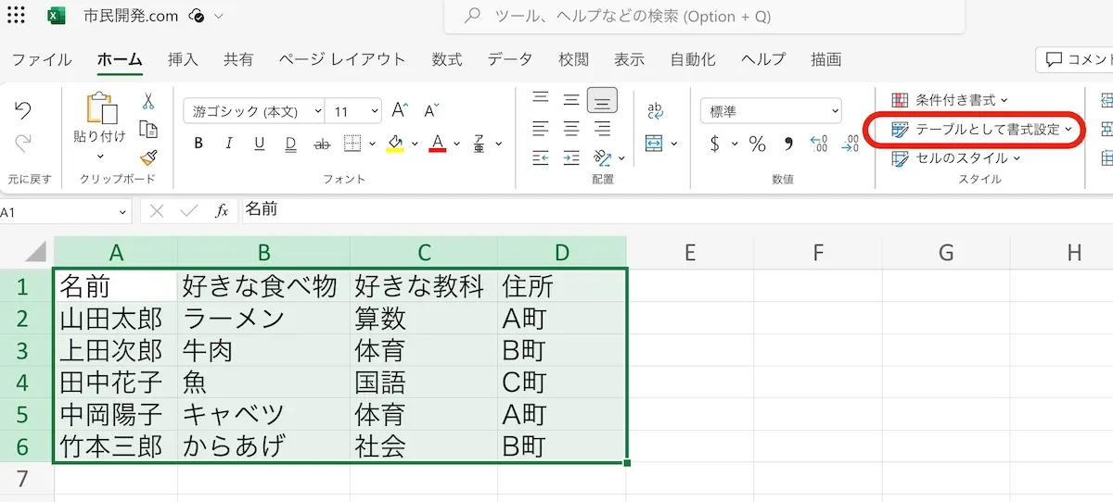This screenshot has height=502, width=1113.
Task: Click the Cut scissors icon
Action: [148, 101]
